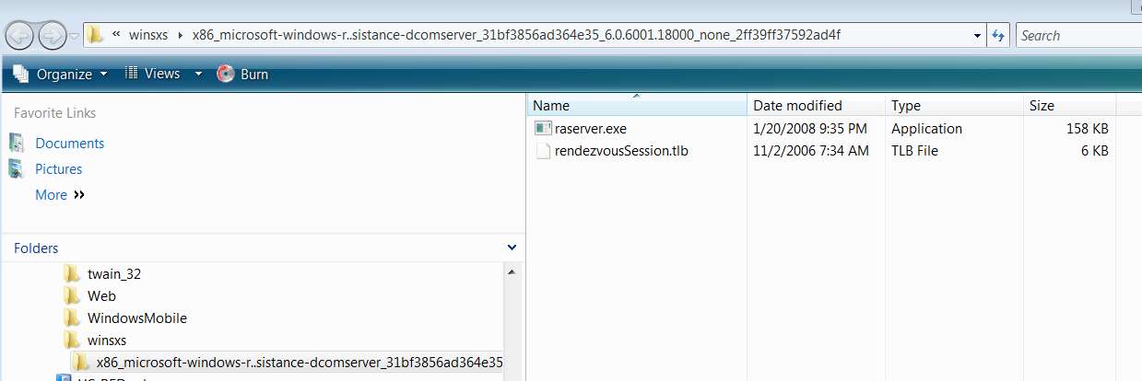Sort by Date modified column
This screenshot has height=381, width=1142.
(816, 105)
